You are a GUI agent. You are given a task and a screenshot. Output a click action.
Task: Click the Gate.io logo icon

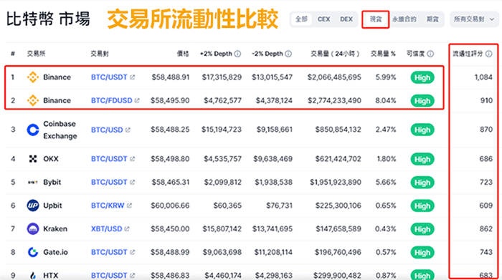click(33, 252)
